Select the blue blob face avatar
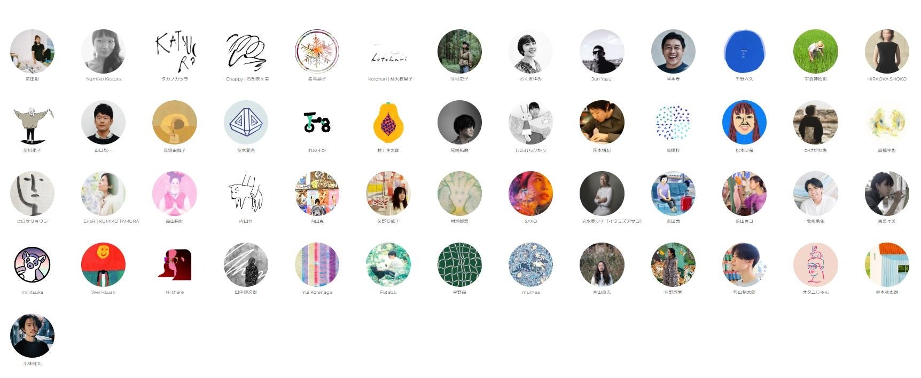 click(x=744, y=51)
